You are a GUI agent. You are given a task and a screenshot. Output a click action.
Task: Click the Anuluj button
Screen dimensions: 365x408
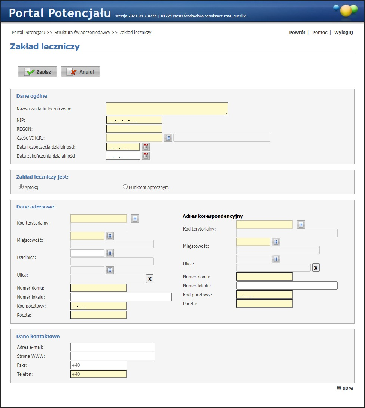click(80, 72)
